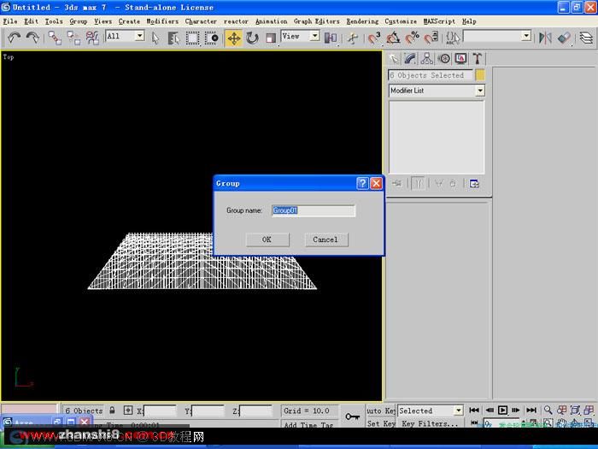Click the Group name text field
The width and height of the screenshot is (598, 449).
click(x=314, y=210)
